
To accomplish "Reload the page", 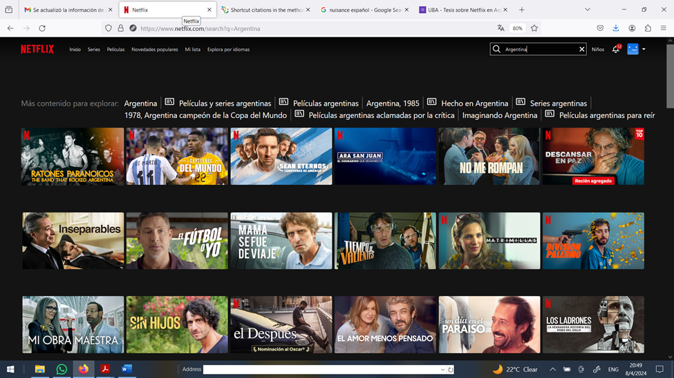I will pyautogui.click(x=42, y=28).
